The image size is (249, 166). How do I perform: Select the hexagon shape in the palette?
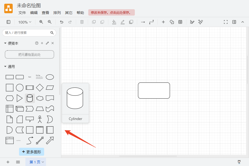pyautogui.click(x=10, y=98)
